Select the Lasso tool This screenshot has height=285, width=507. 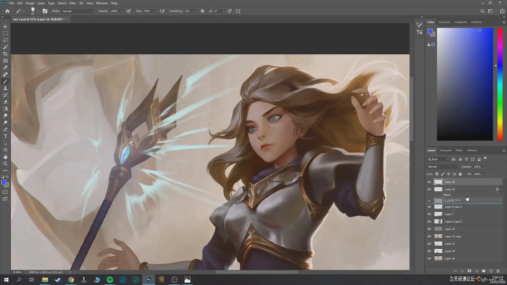(5, 40)
